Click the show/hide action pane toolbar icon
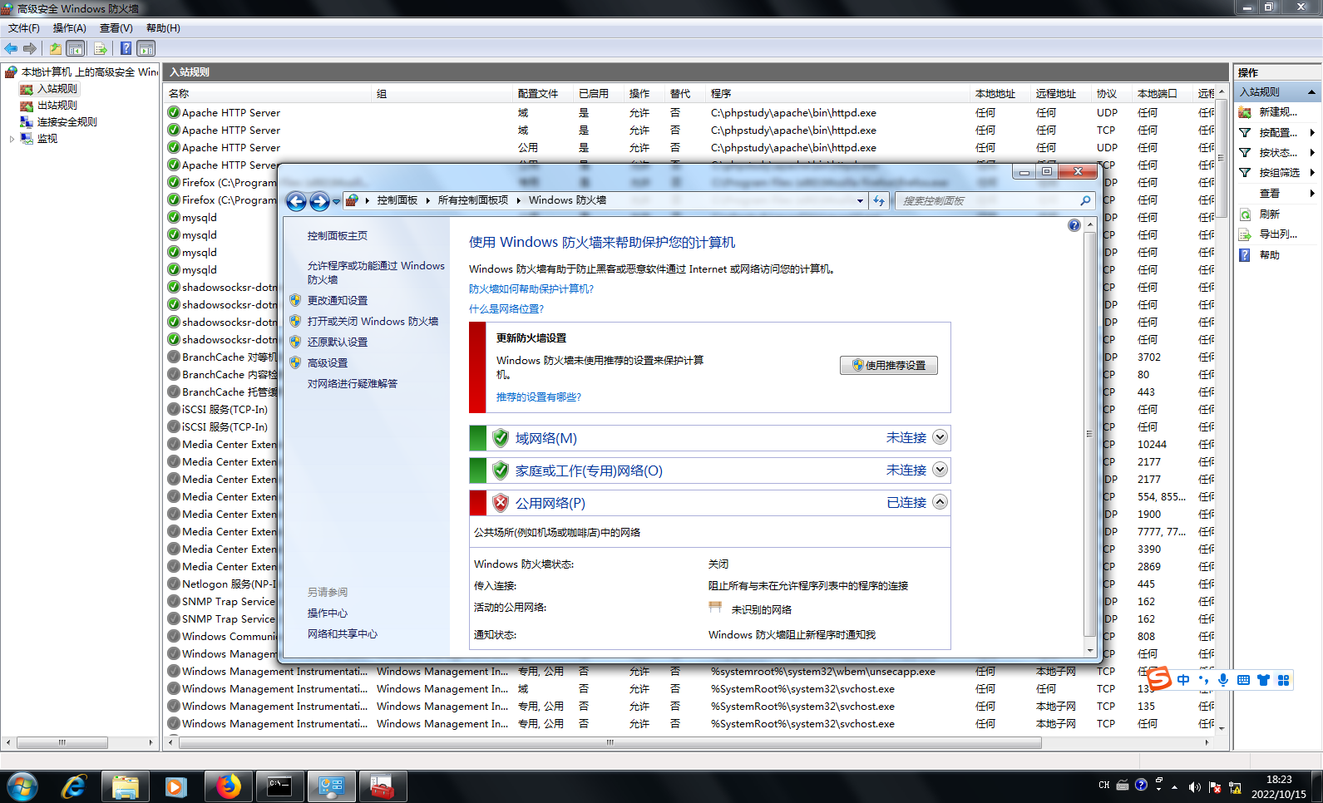This screenshot has width=1323, height=803. [x=146, y=48]
